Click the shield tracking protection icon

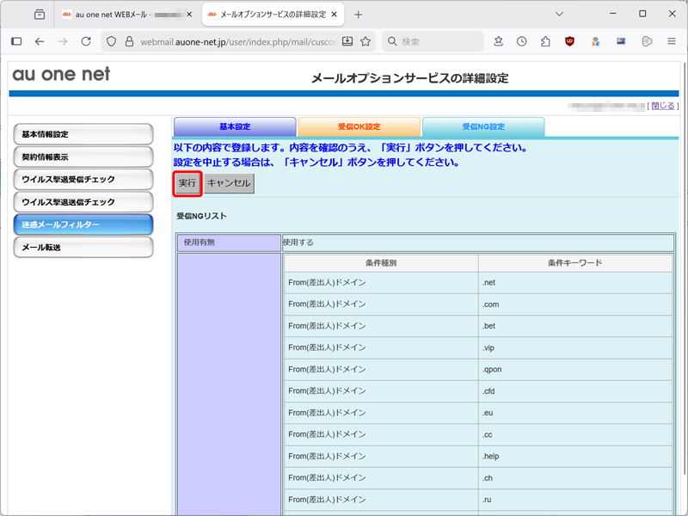(x=109, y=41)
